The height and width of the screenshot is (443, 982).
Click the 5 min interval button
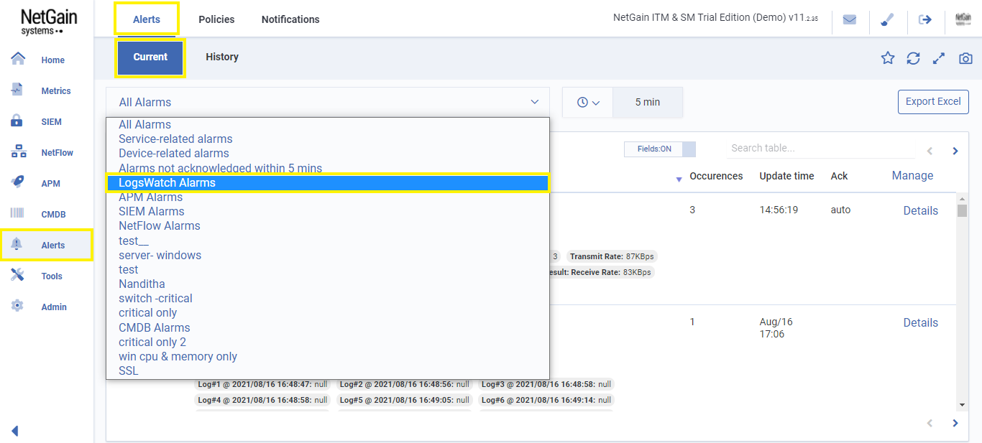(648, 102)
